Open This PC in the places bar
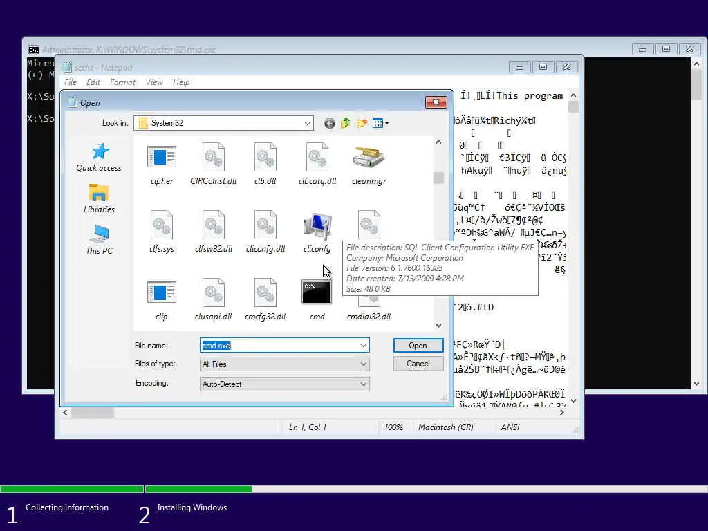This screenshot has width=708, height=531. (x=99, y=240)
